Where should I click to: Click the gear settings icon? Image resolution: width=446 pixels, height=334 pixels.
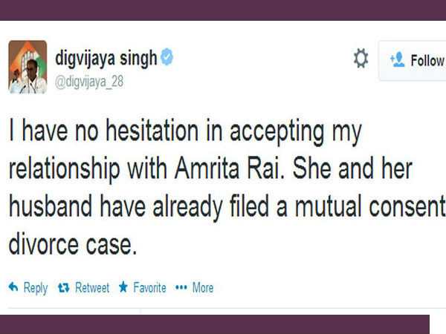point(361,59)
